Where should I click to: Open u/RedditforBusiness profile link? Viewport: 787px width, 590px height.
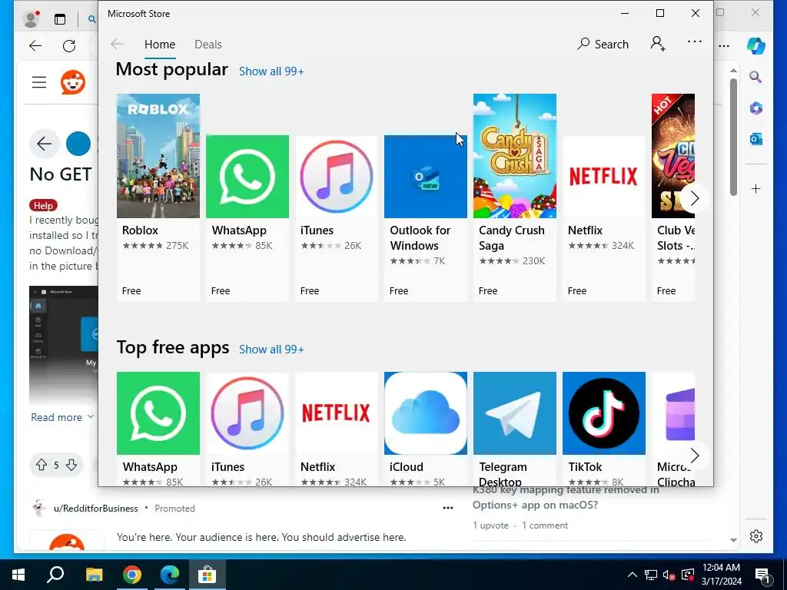tap(96, 509)
